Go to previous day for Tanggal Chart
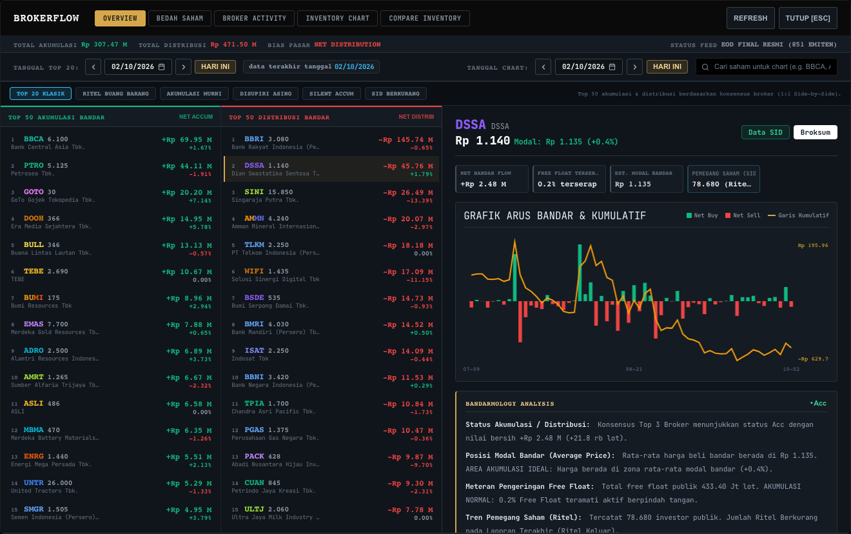This screenshot has width=851, height=534. 543,66
